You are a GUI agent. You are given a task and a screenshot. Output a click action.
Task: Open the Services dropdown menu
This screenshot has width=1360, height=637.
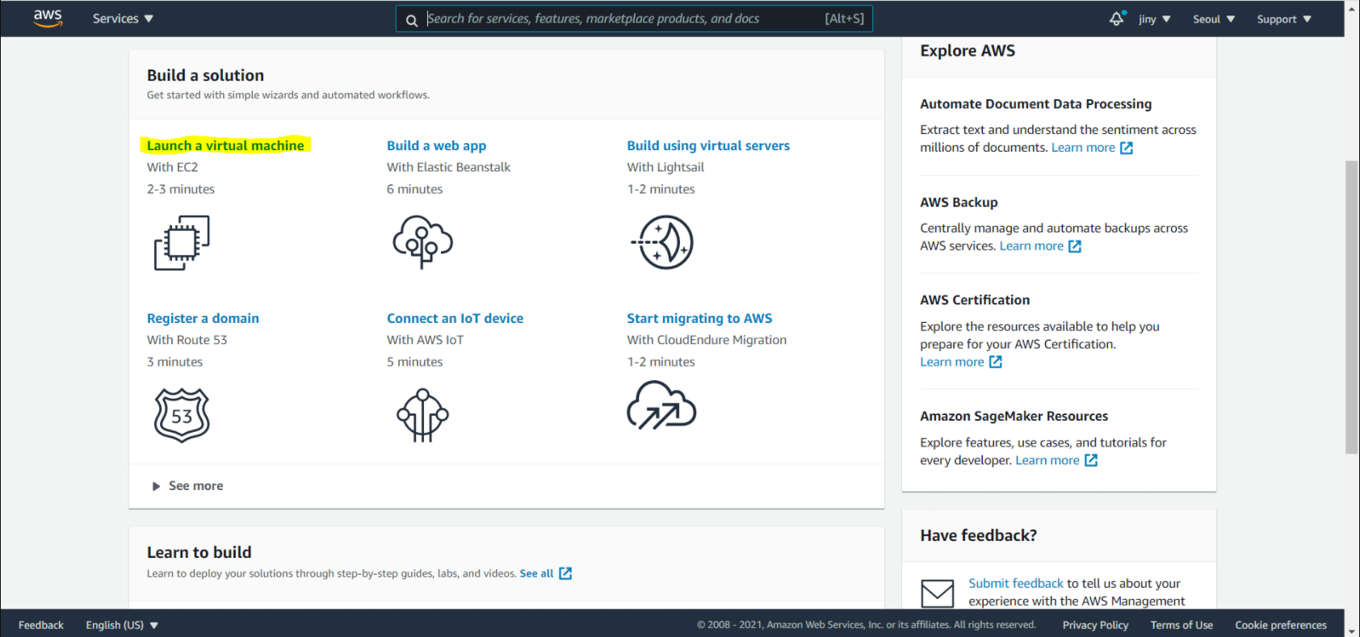[123, 19]
